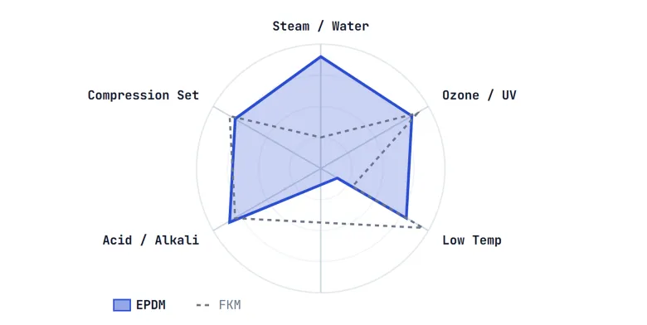Select the Compression Set axis label
647x325 pixels.
point(144,95)
